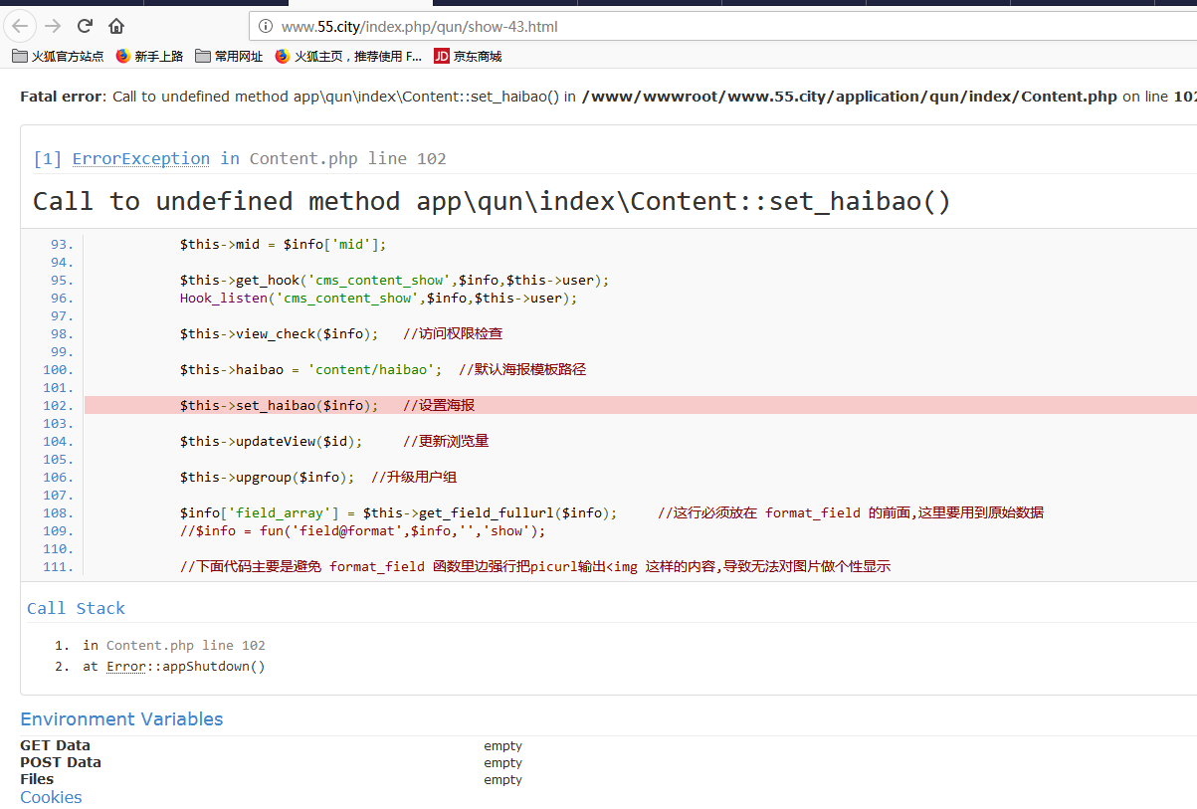The image size is (1197, 809).
Task: Expand the Cookies section
Action: pyautogui.click(x=51, y=797)
